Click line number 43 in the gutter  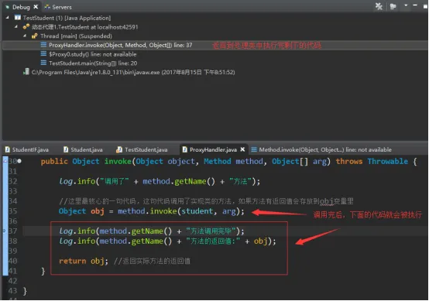[13, 291]
